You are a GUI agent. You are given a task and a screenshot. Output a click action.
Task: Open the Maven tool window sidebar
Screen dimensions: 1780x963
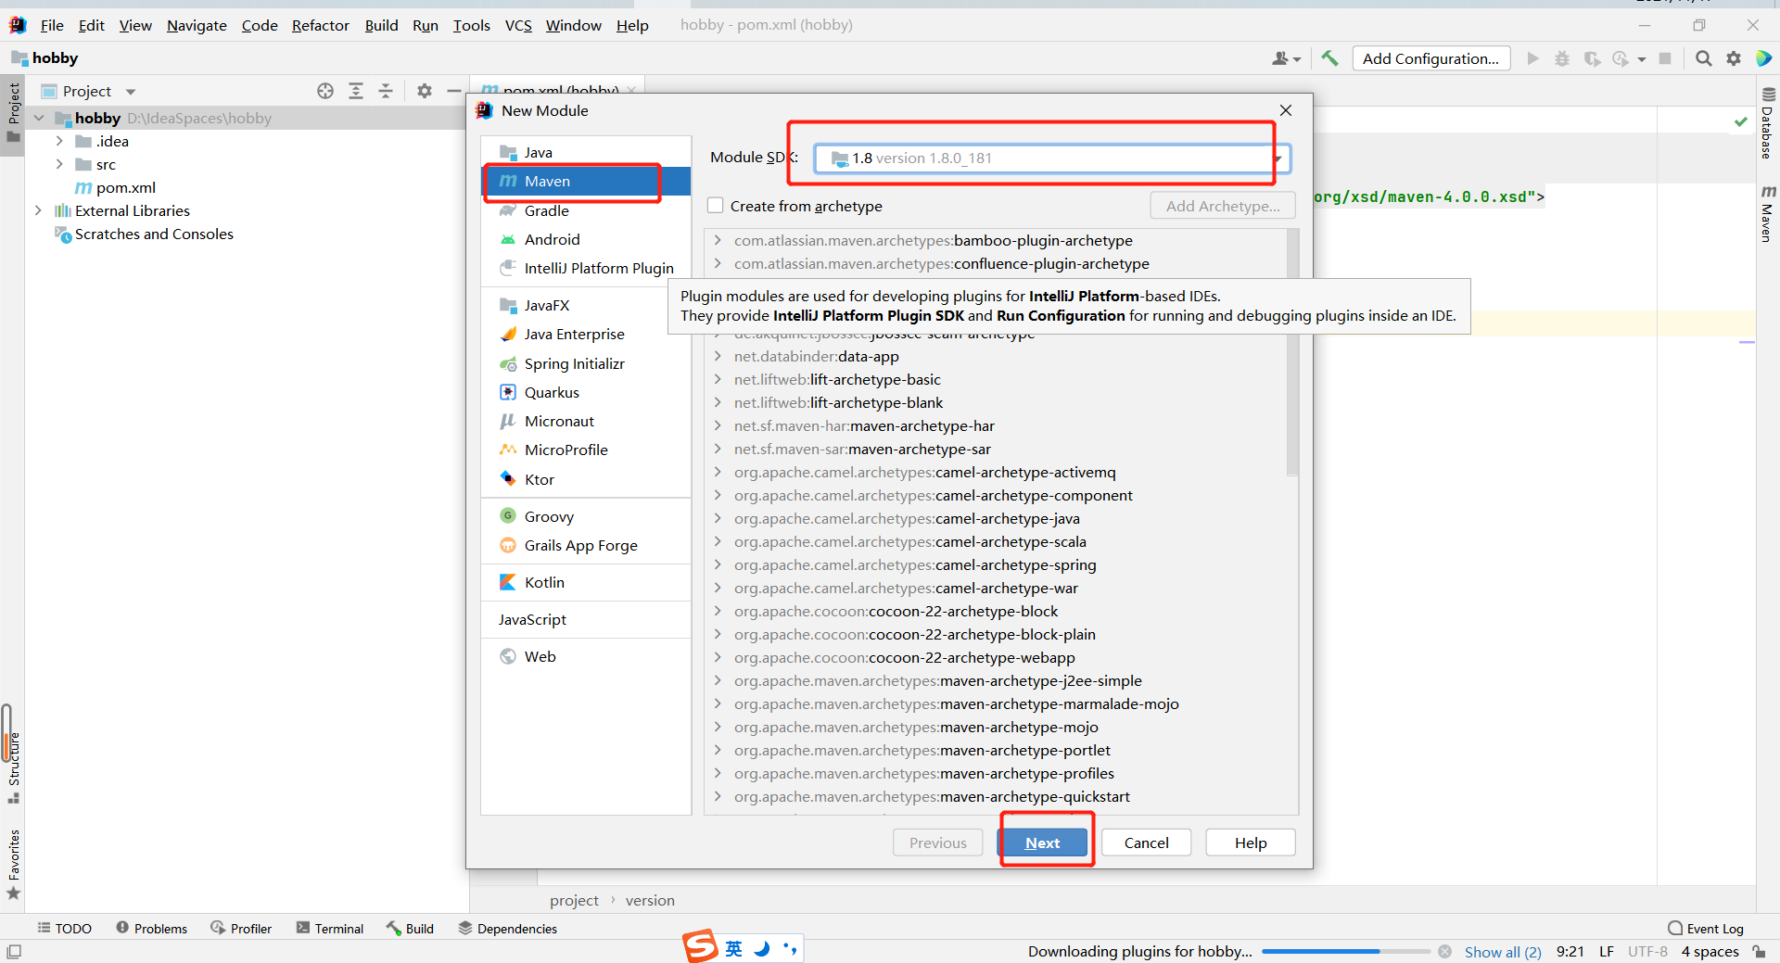[1768, 214]
